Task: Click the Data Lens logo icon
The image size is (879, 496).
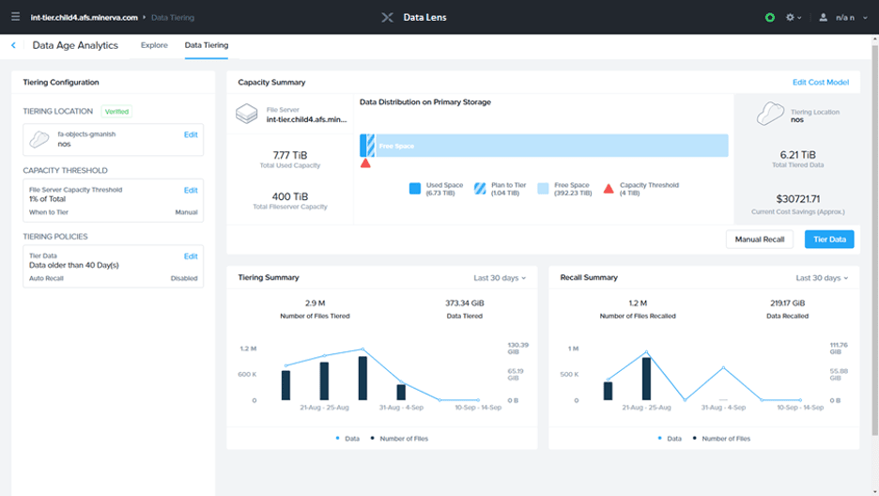Action: (388, 17)
